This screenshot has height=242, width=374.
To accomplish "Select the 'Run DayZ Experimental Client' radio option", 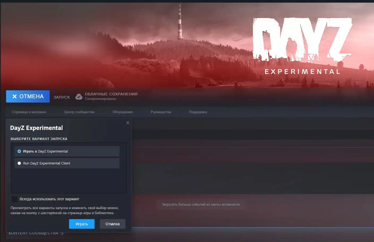I will click(x=19, y=163).
